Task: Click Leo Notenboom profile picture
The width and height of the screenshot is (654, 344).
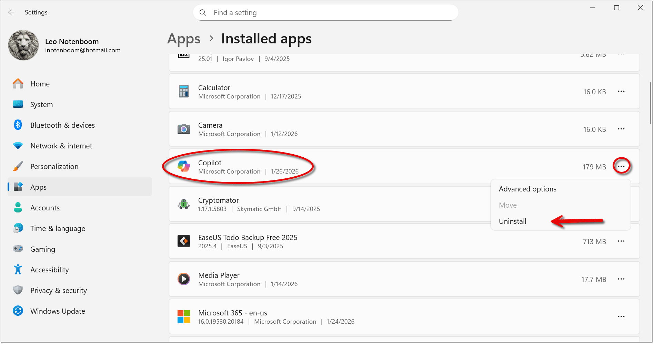Action: [x=23, y=45]
